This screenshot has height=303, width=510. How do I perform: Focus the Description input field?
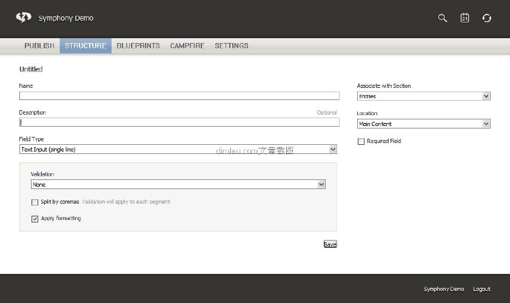tap(180, 122)
